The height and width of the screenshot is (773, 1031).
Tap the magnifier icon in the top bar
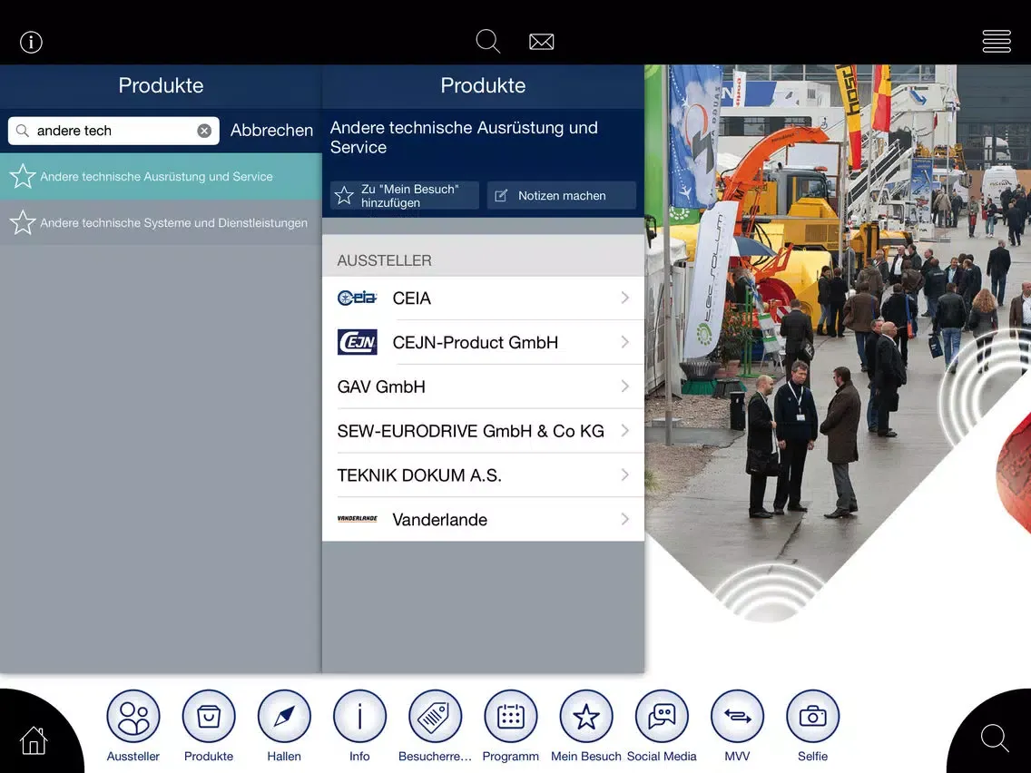tap(488, 42)
